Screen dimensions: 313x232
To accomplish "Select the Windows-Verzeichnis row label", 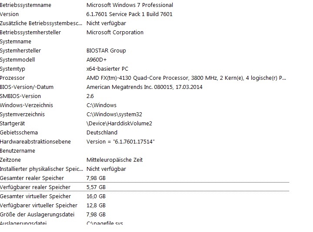I will tap(27, 105).
